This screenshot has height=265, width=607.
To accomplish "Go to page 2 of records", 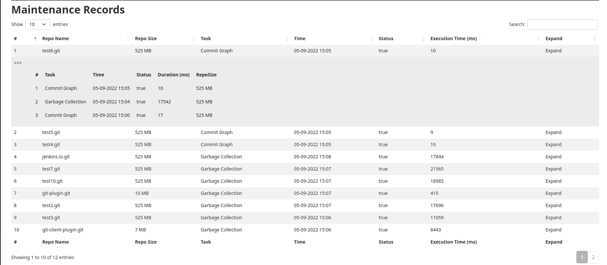I will coord(593,257).
